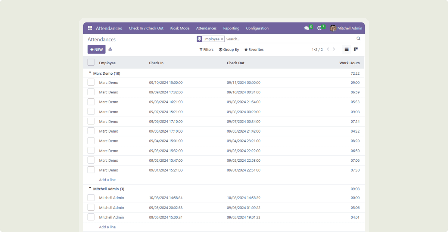The height and width of the screenshot is (232, 448).
Task: Open the activities clock icon
Action: [319, 28]
